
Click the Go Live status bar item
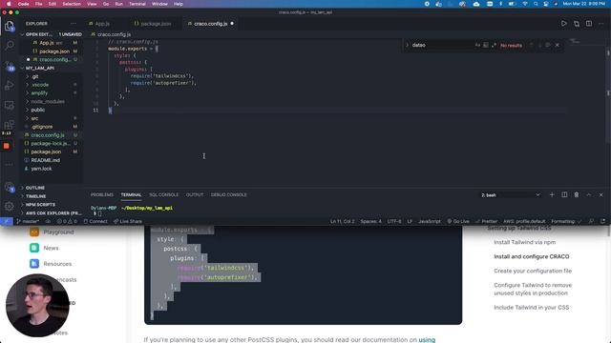pyautogui.click(x=458, y=221)
